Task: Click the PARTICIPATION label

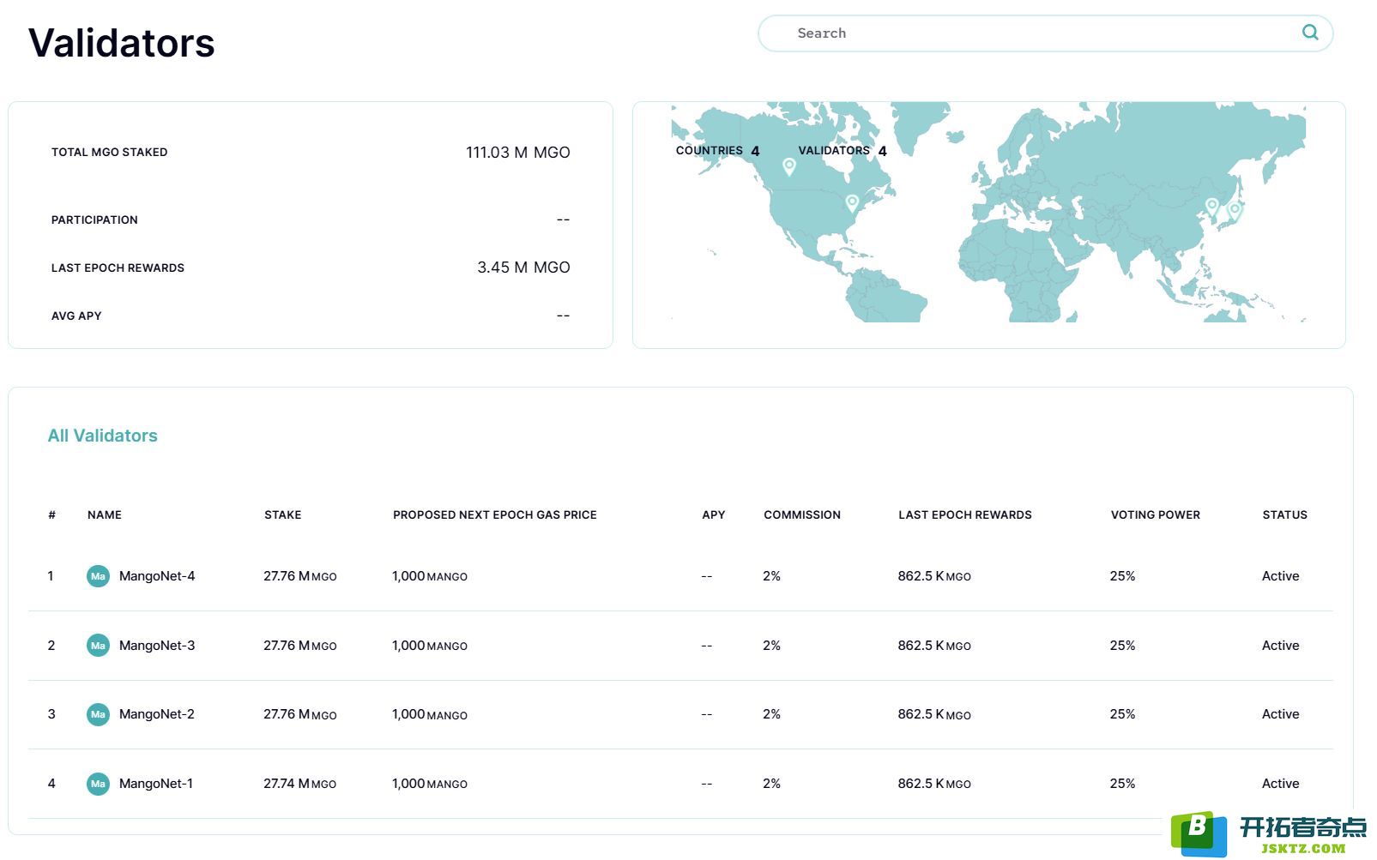Action: (94, 220)
